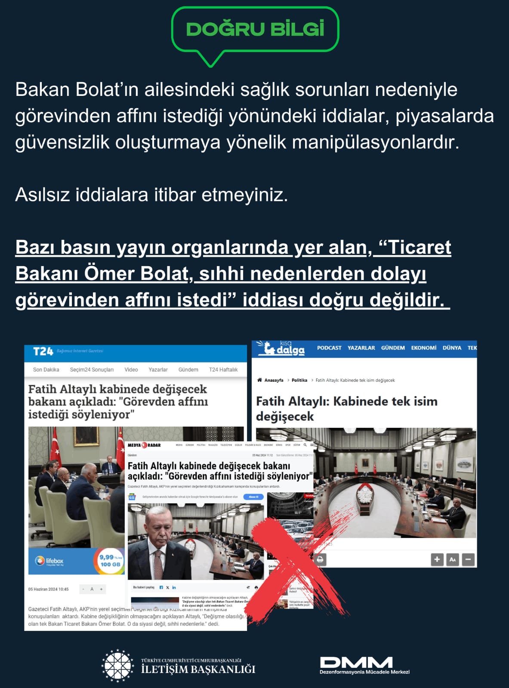Click the Kısa Dalga minus font button

click(468, 559)
